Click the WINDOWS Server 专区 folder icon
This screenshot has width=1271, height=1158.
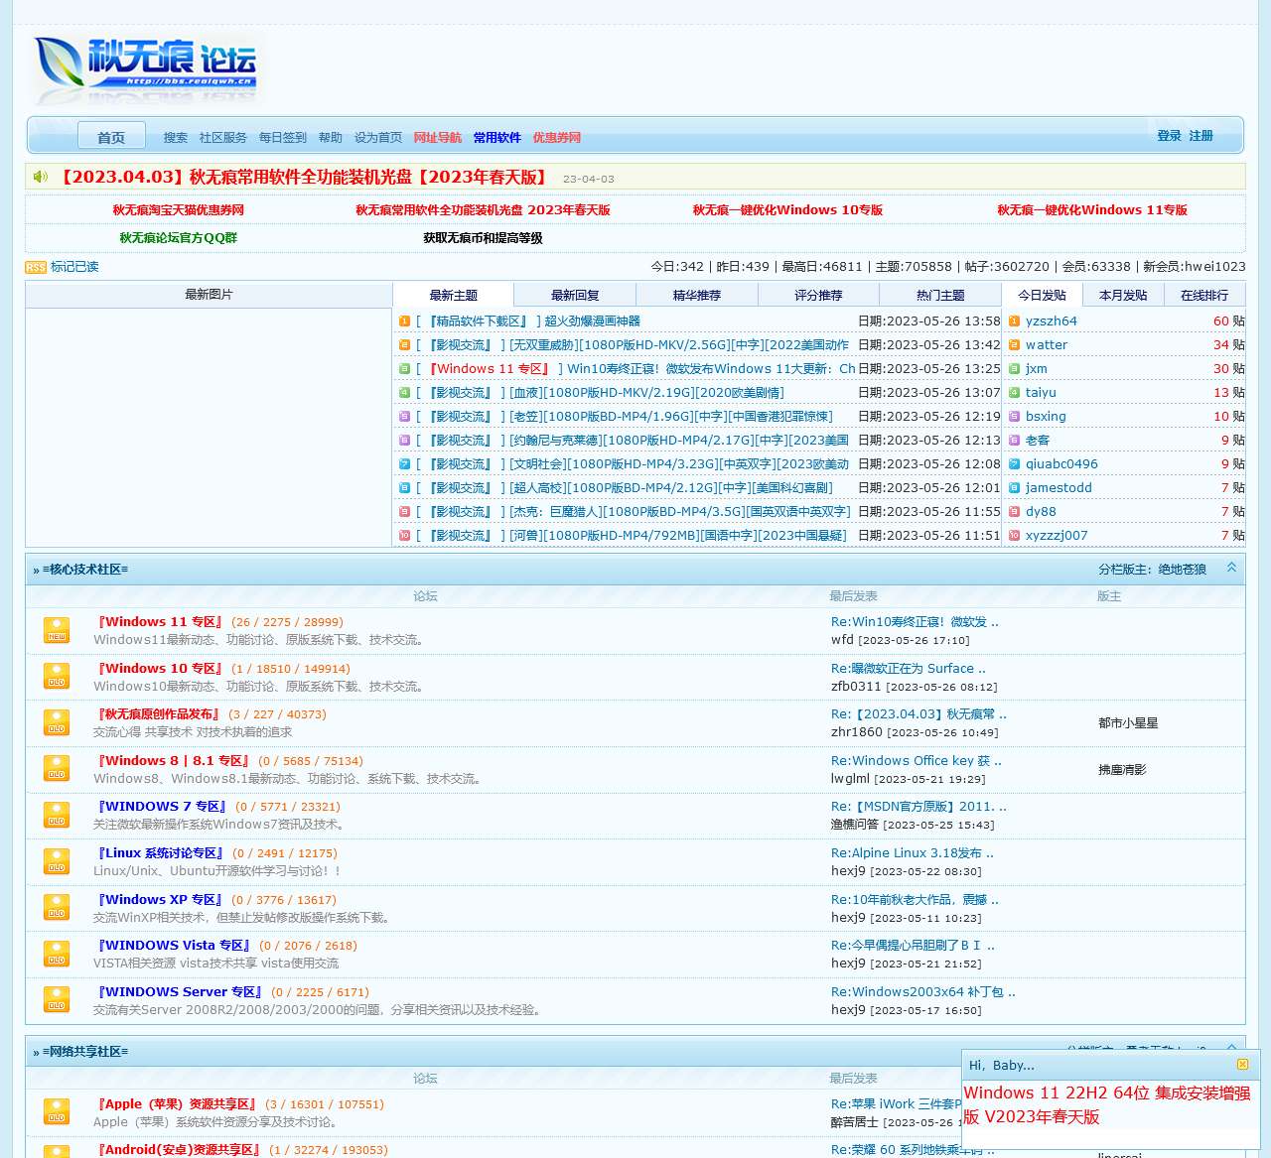point(57,1000)
